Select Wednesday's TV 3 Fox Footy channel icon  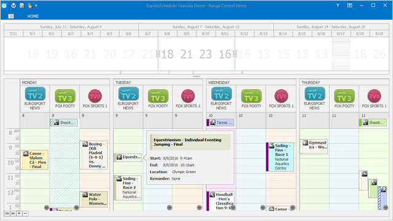[251, 96]
